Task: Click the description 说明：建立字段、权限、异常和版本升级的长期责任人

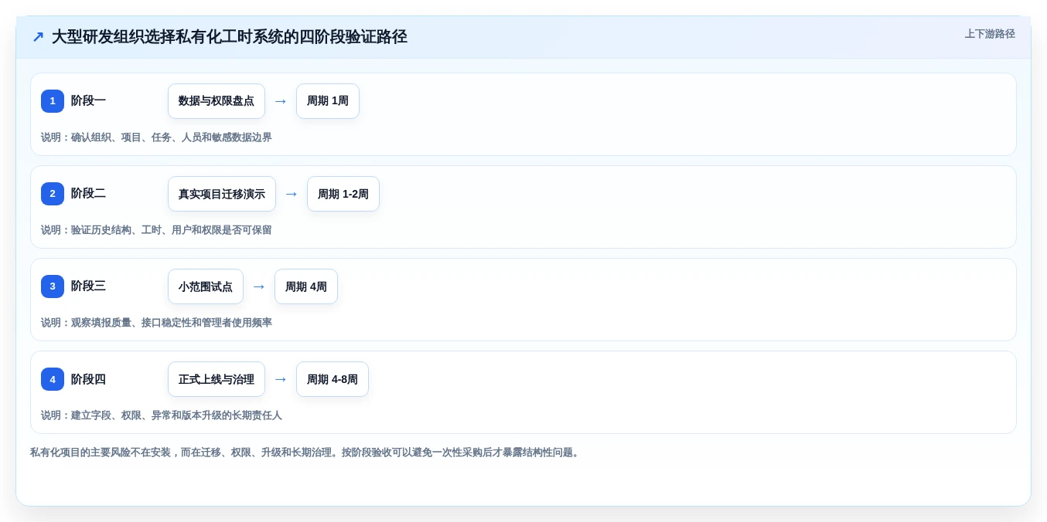Action: 162,415
